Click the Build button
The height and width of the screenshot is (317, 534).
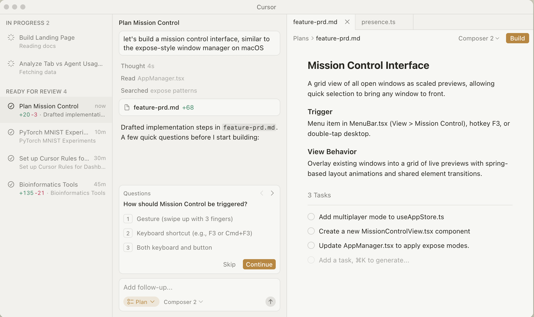click(x=517, y=38)
